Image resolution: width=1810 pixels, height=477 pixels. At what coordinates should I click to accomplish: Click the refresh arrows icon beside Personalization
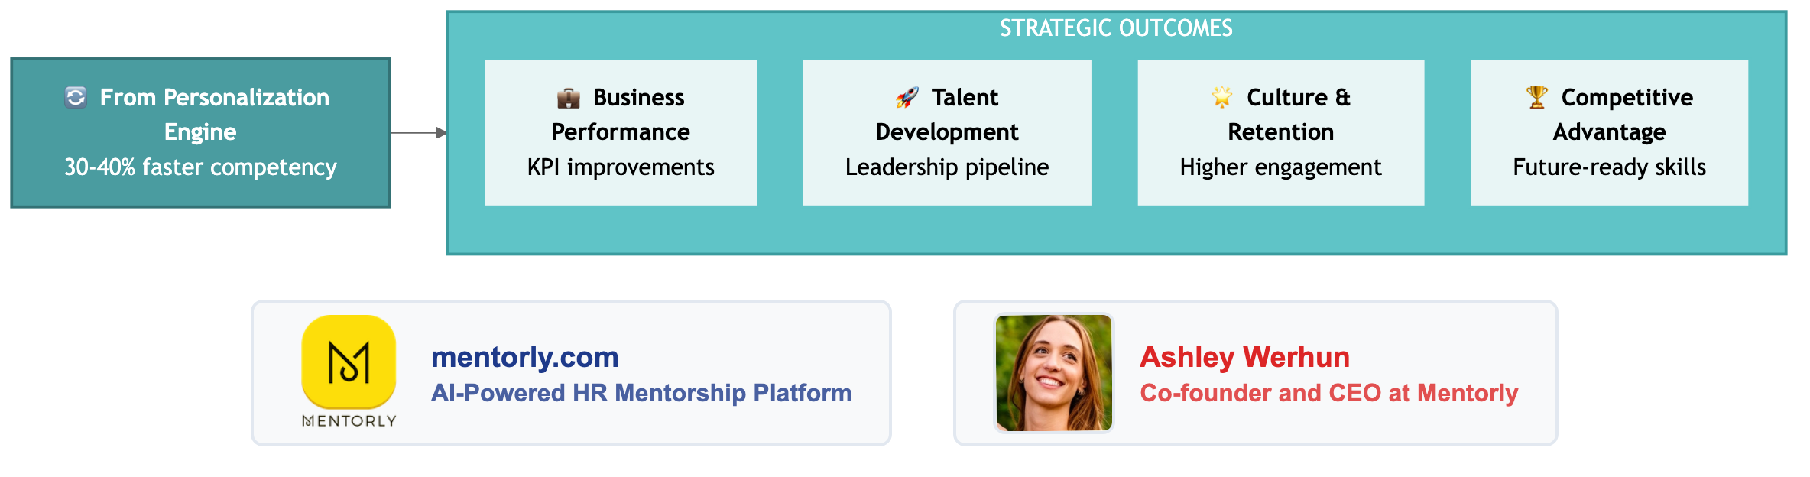[x=76, y=98]
